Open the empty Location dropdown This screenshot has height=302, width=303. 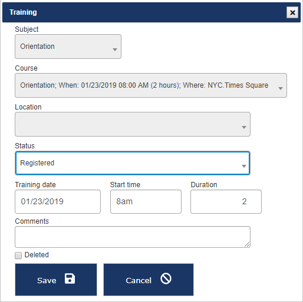(x=133, y=124)
